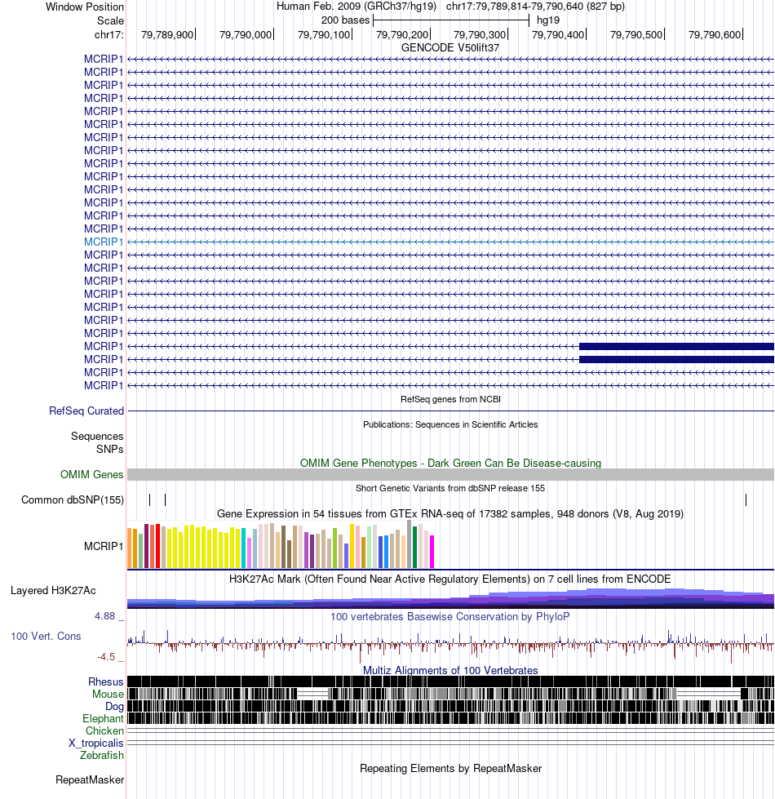Click the MCRIP1 label beside GTEx chart

tap(104, 546)
